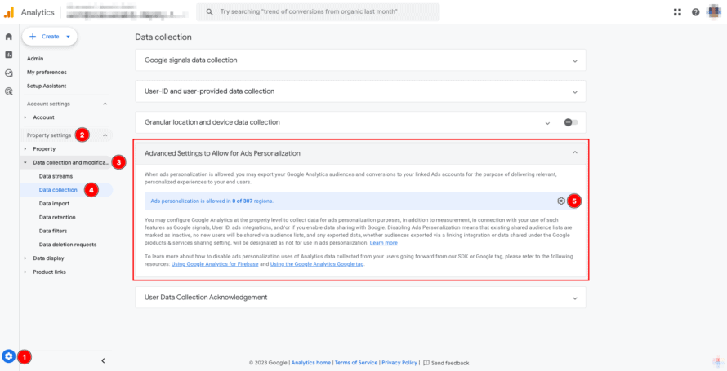Collapse Advanced Settings for Ads Personalization
The height and width of the screenshot is (371, 727).
575,152
